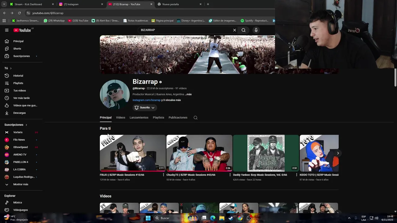Play FRIJO BZRP Music Sessions thumbnail

133,153
